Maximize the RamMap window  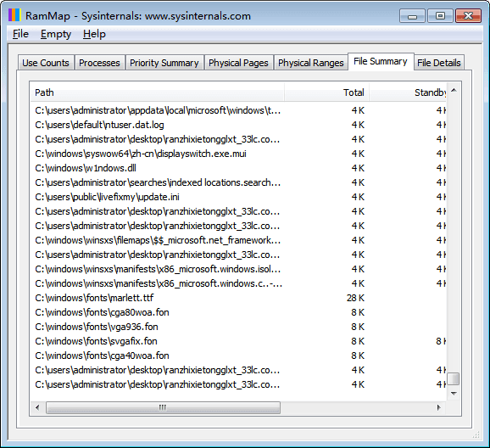point(440,15)
